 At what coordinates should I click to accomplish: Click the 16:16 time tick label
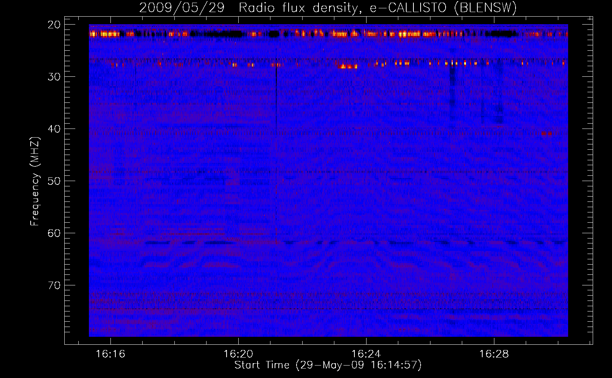tap(110, 354)
